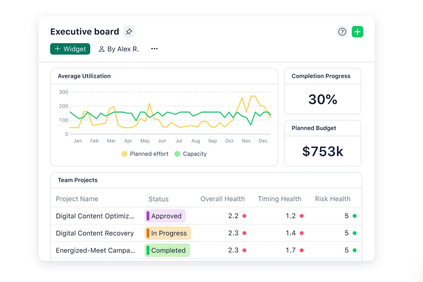Viewport: 423px width, 282px height.
Task: Click the Team Projects widget title
Action: [78, 180]
